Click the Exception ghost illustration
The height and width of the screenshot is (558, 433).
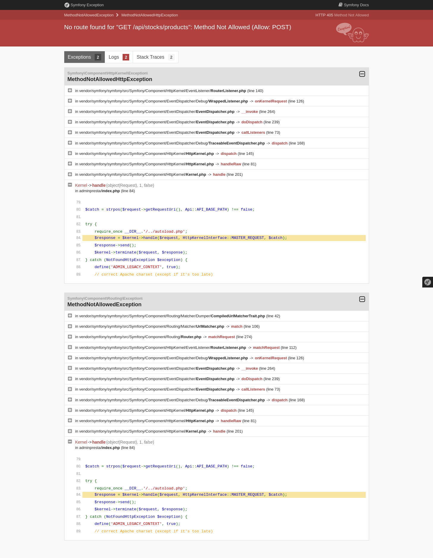pos(352,32)
